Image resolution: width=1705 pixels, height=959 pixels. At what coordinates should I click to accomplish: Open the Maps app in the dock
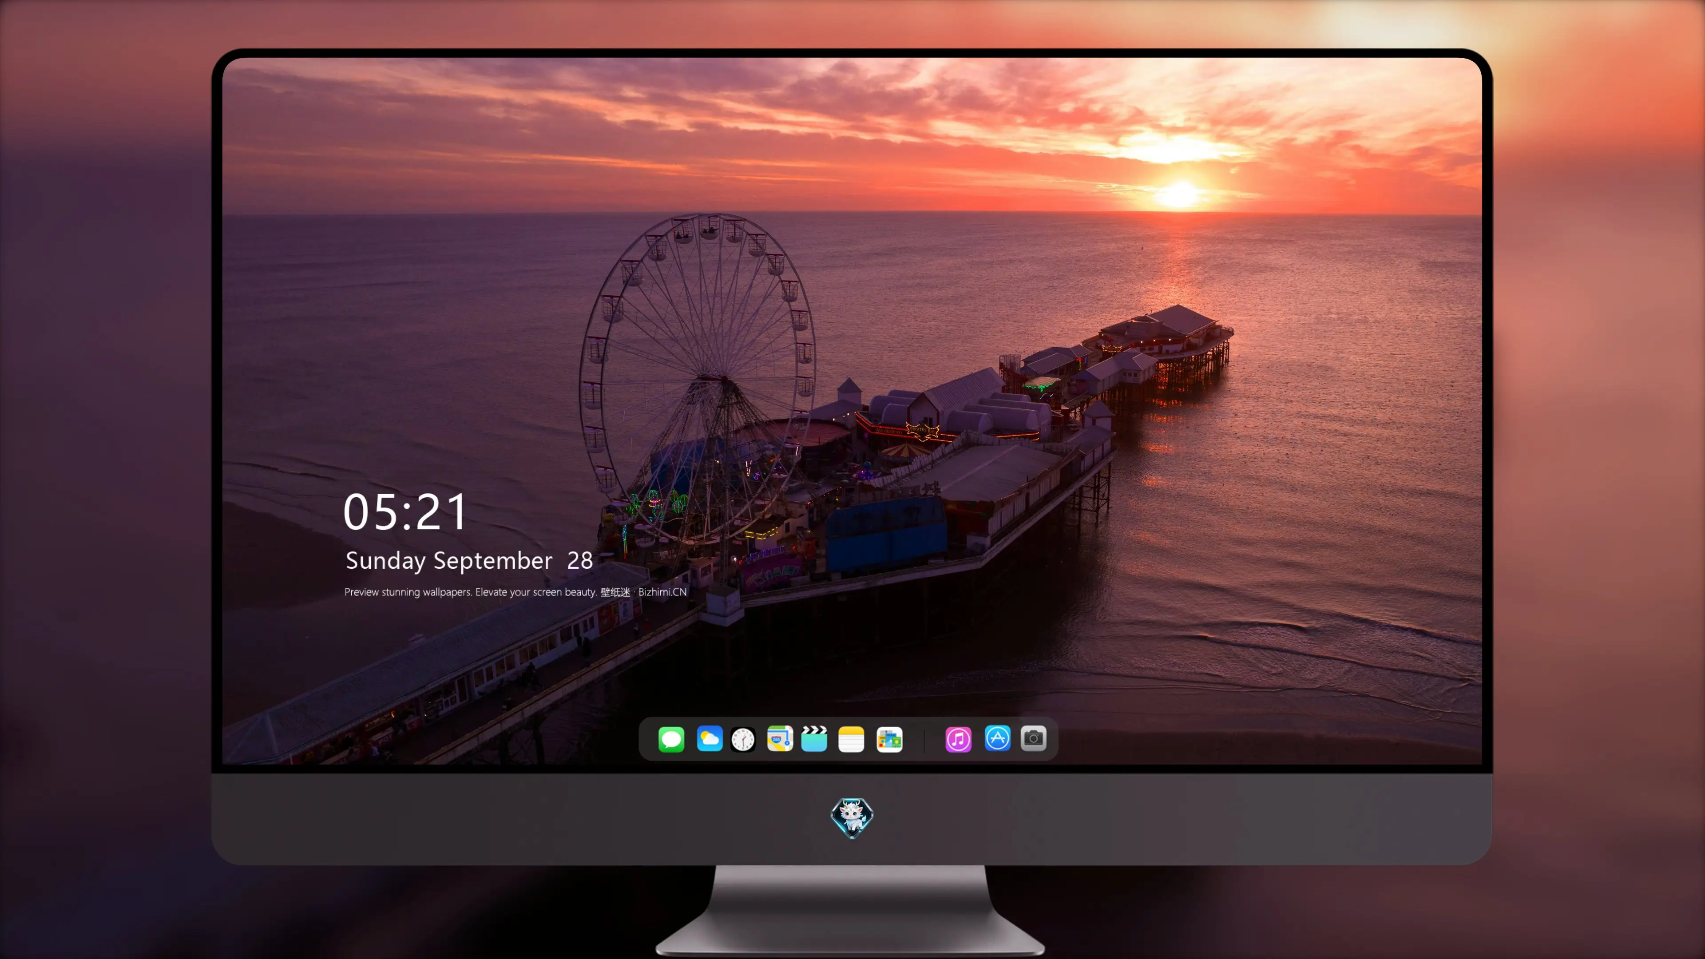click(780, 739)
